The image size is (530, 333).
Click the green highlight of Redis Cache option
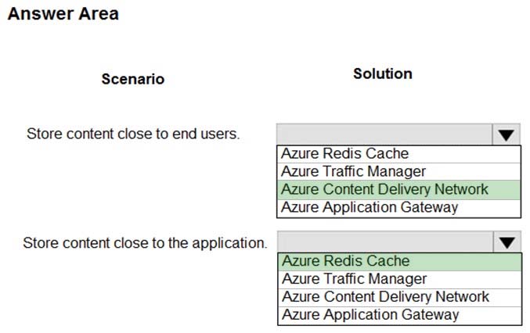[399, 261]
